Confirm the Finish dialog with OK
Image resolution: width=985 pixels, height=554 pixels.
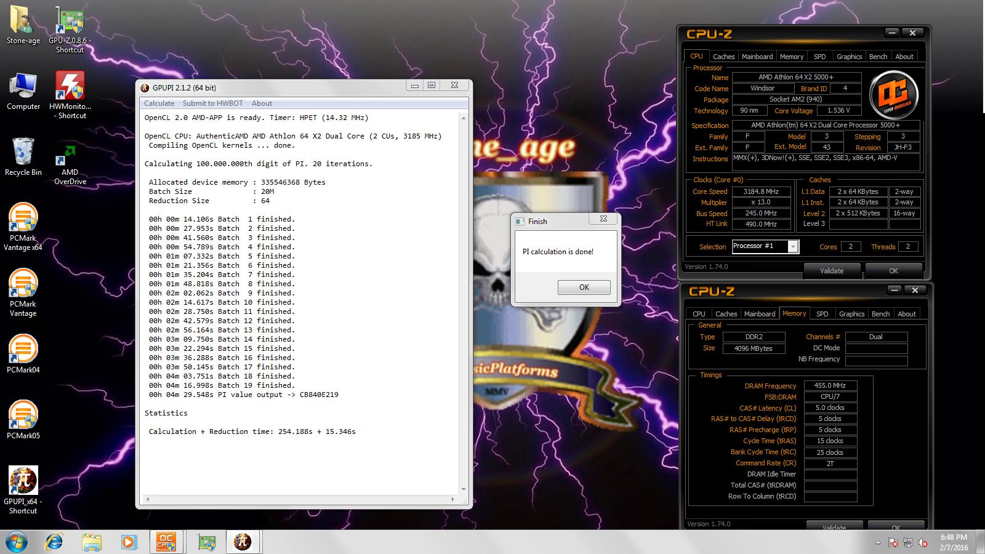pyautogui.click(x=584, y=287)
